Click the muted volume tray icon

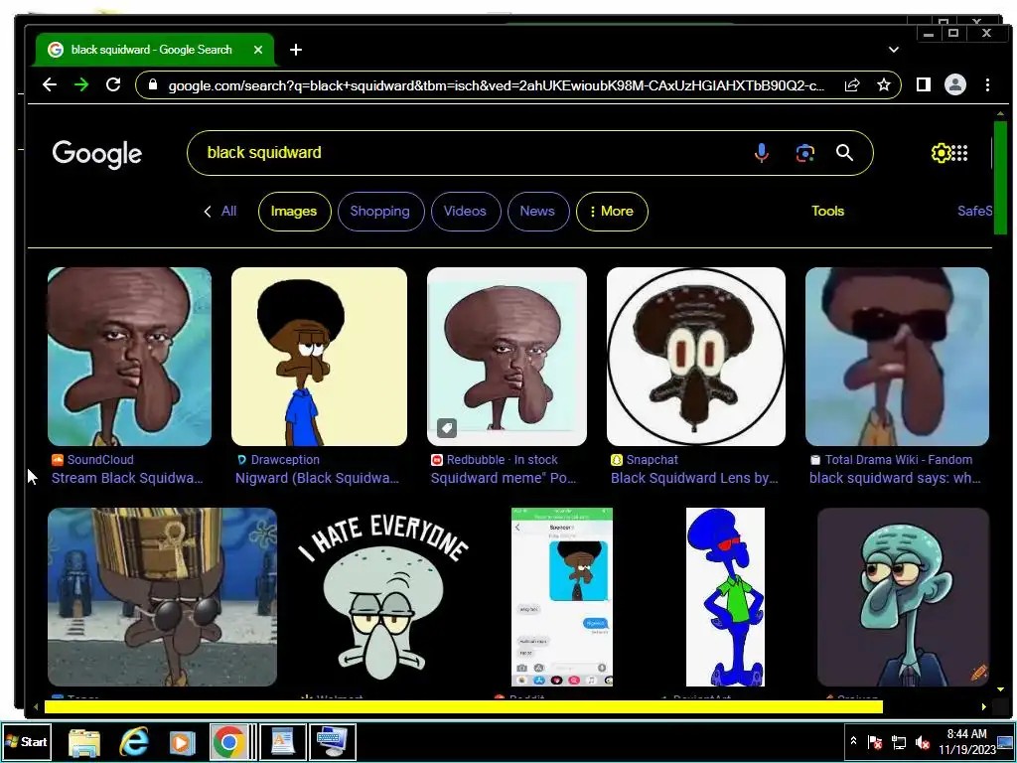922,741
